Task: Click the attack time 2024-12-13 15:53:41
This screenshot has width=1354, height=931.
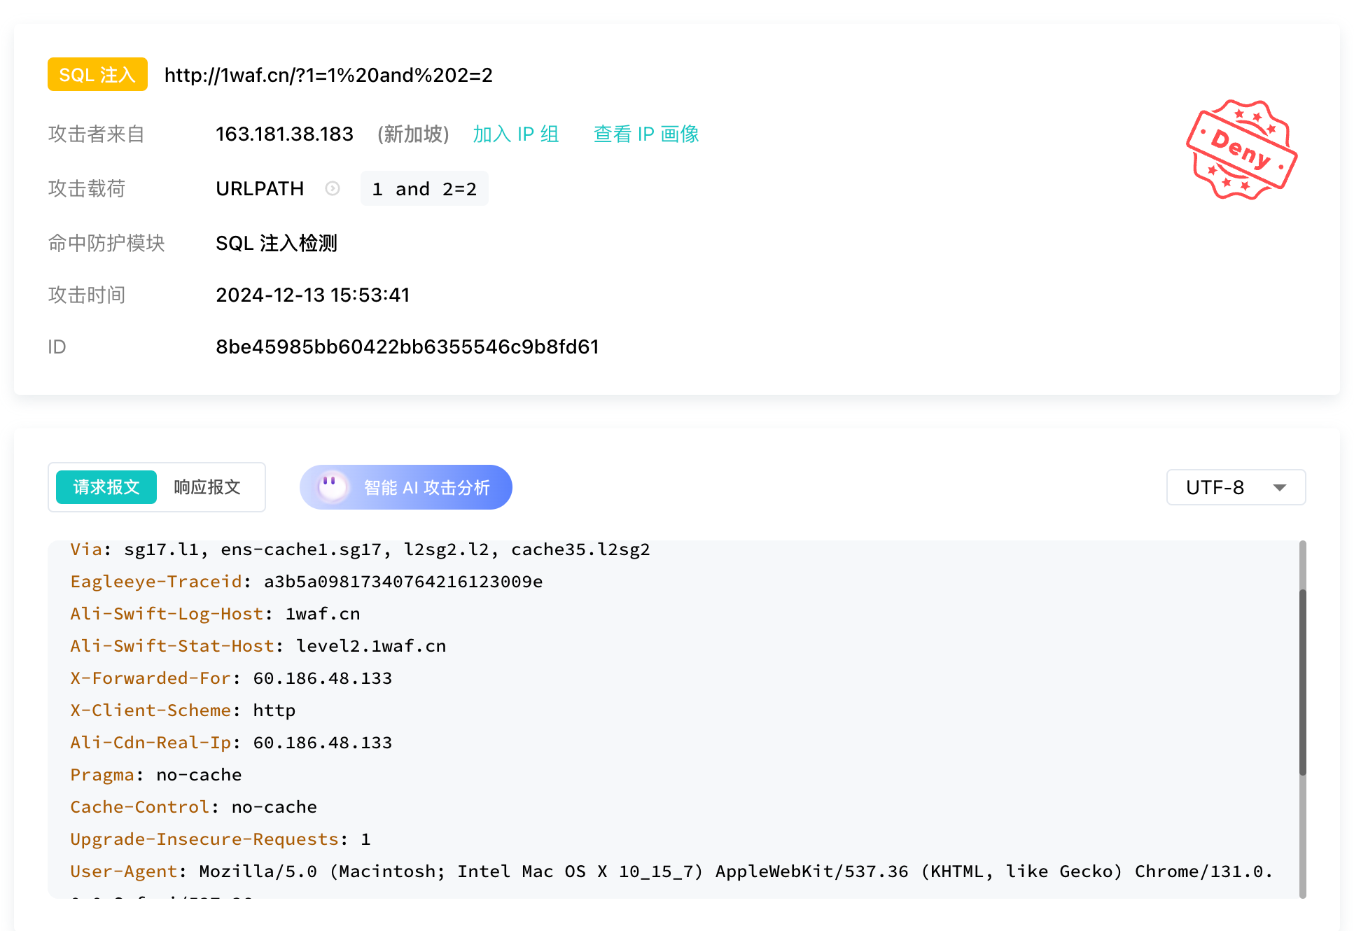Action: [312, 295]
